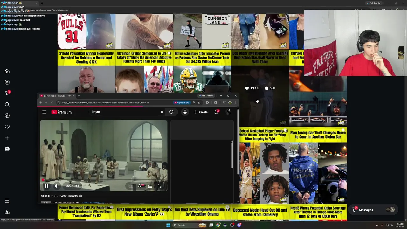Image resolution: width=407 pixels, height=229 pixels.
Task: Toggle theater mode on YouTube player
Action: click(150, 186)
